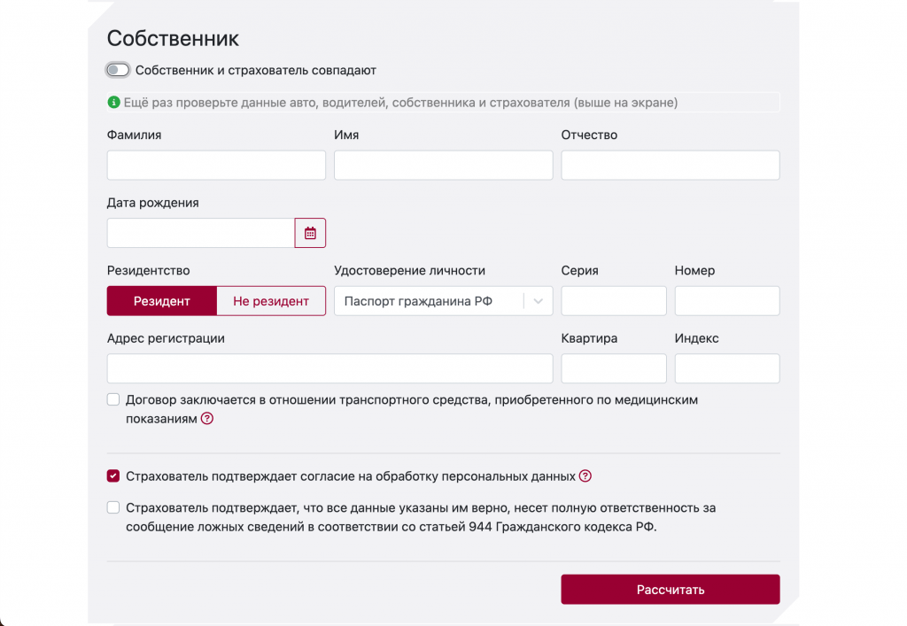Click the Адрес регистрации input
This screenshot has height=626, width=907.
(329, 368)
